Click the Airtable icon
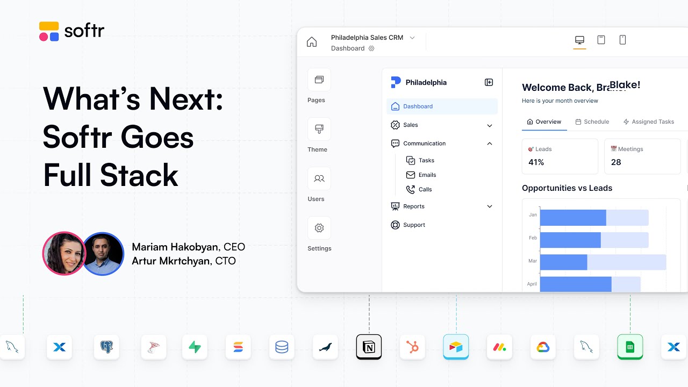This screenshot has height=387, width=688. point(456,347)
